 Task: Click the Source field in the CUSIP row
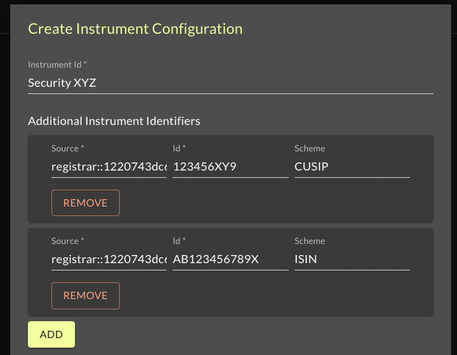109,167
